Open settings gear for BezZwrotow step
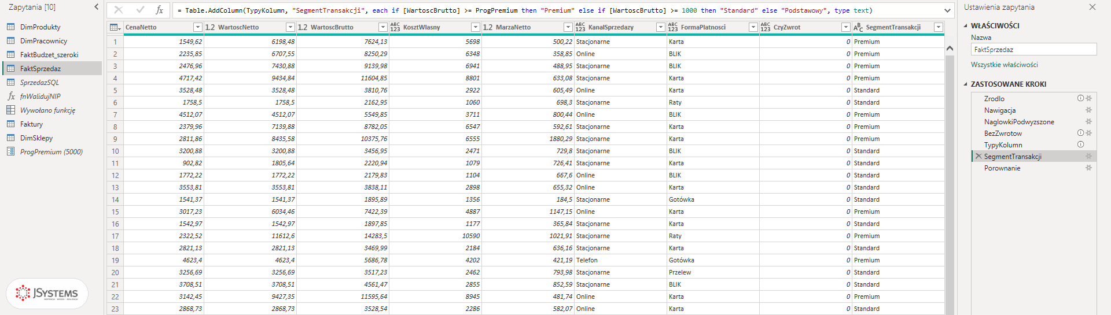The image size is (1111, 315). (x=1088, y=133)
